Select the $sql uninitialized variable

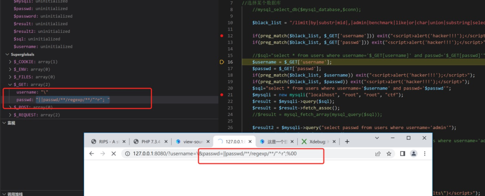coord(36,39)
